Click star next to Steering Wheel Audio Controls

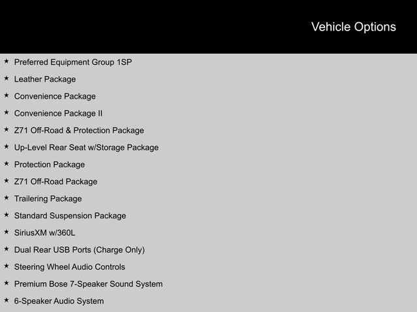pyautogui.click(x=6, y=266)
